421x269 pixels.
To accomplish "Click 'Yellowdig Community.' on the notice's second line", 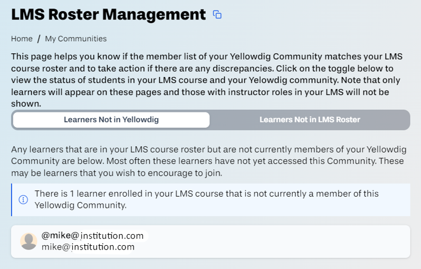I will pyautogui.click(x=81, y=205).
